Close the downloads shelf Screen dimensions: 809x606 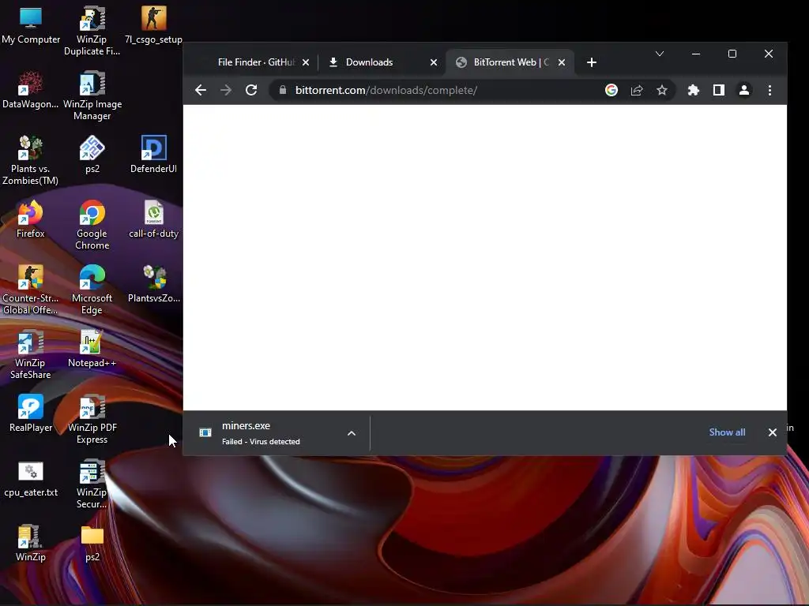point(773,433)
